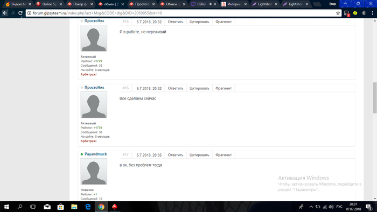Open Task View on the taskbar
This screenshot has width=377, height=212.
tap(33, 207)
